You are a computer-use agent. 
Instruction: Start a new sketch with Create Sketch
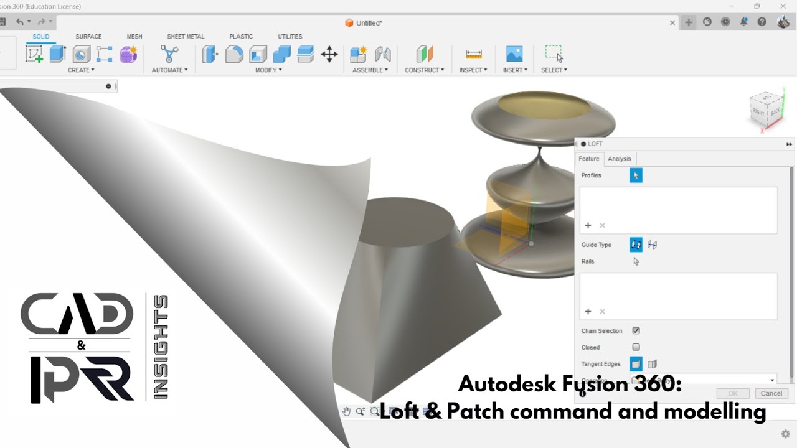(34, 55)
